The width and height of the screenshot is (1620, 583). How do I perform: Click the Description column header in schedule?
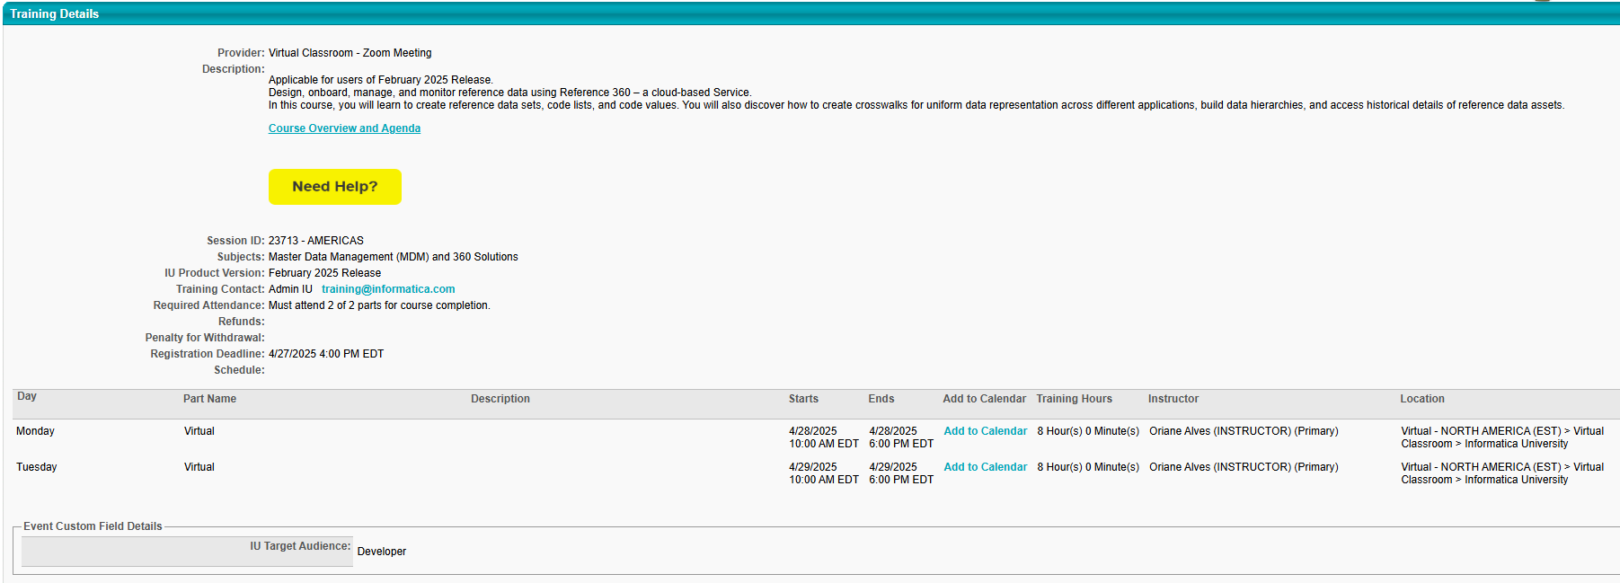pos(500,399)
